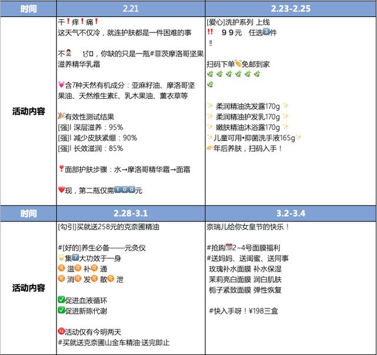
Task: Click the red exclamation before '面部护肤步骤'
Action: pos(61,168)
